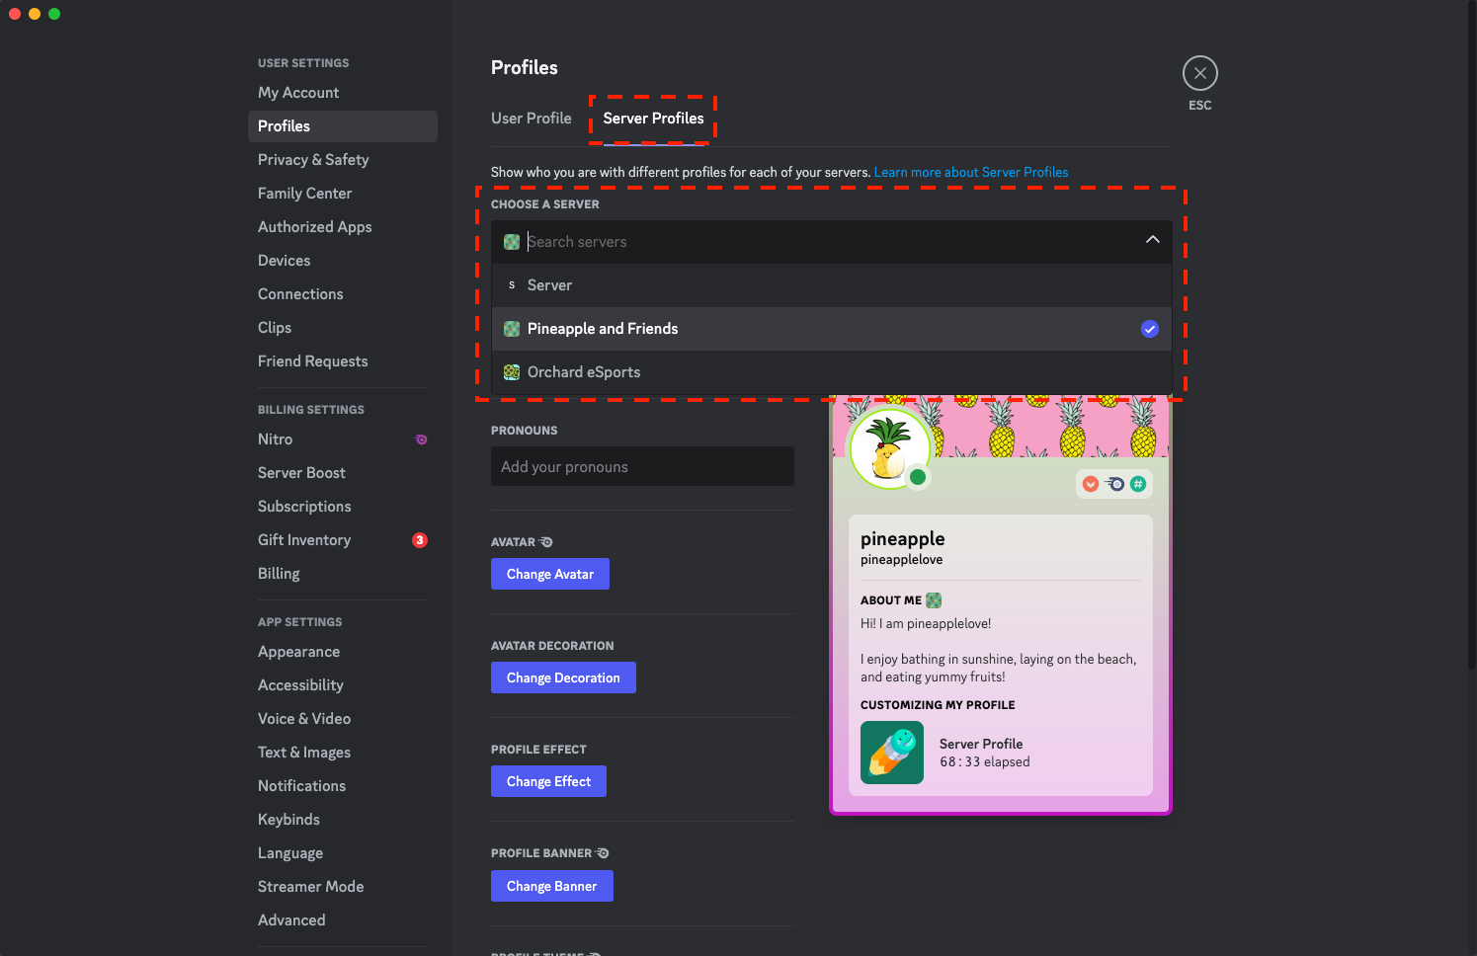Click '68:33 elapsed' text in preview

984,762
